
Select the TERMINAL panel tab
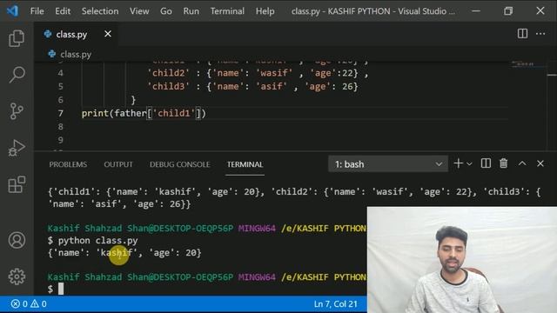pyautogui.click(x=245, y=164)
